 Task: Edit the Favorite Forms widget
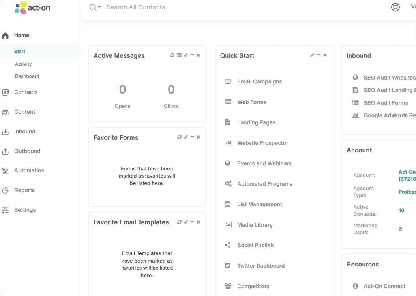186,137
